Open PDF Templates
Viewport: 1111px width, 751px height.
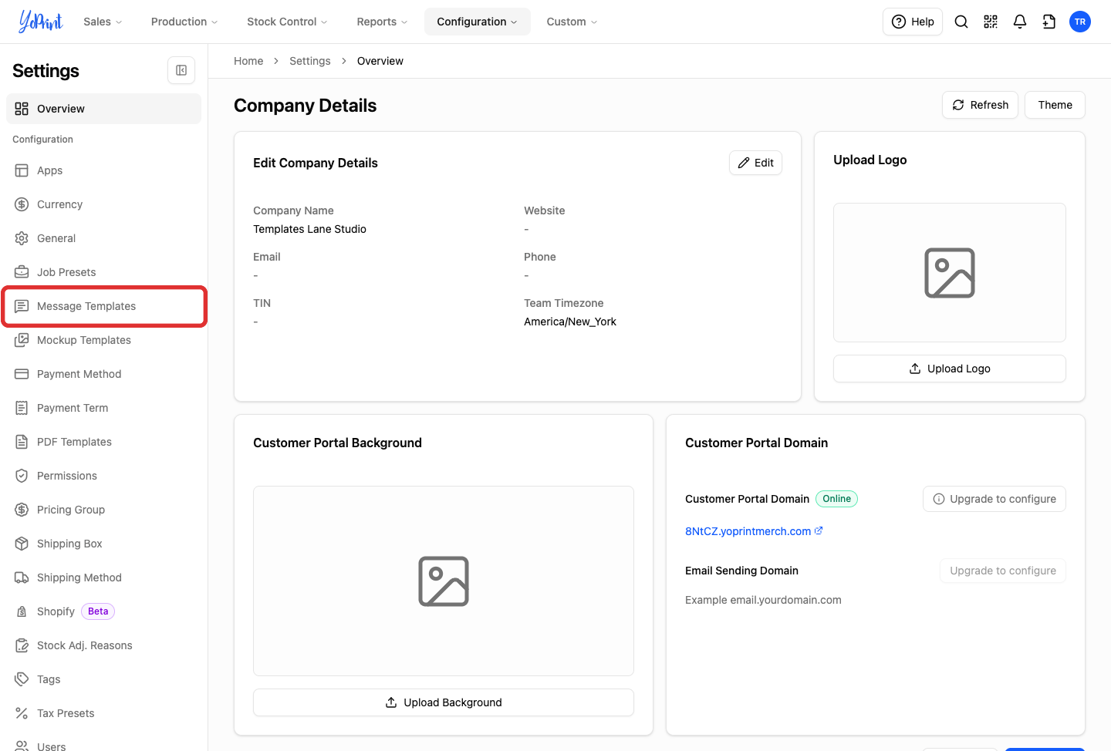point(103,442)
